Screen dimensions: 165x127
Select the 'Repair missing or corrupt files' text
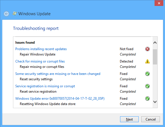42,67
